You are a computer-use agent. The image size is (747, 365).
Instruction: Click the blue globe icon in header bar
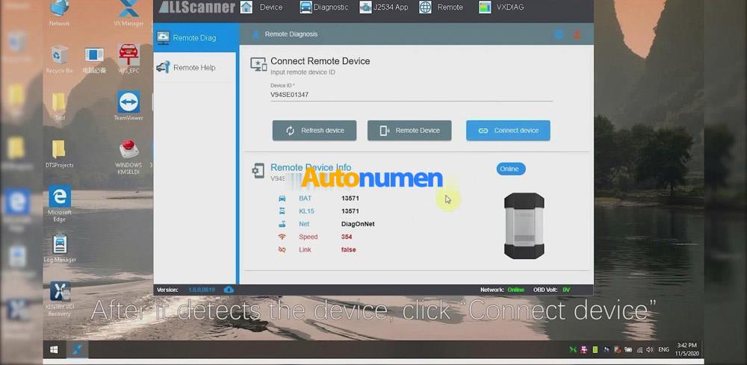pyautogui.click(x=559, y=34)
